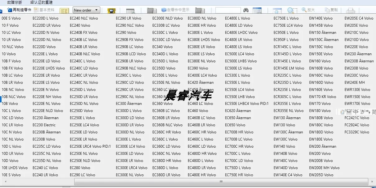
Task: Select EW130 Åkerman
Action: [x=287, y=118]
